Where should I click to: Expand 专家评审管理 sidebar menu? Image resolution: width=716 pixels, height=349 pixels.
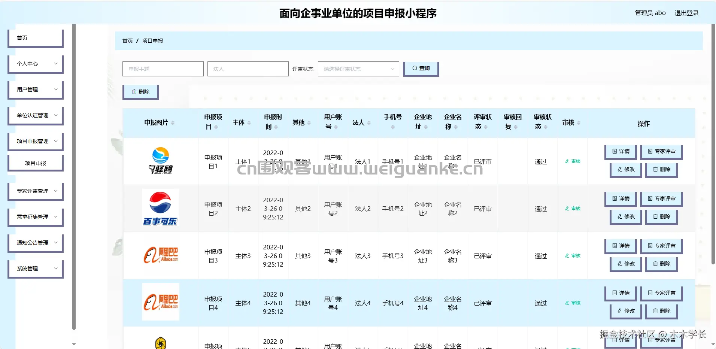point(36,191)
